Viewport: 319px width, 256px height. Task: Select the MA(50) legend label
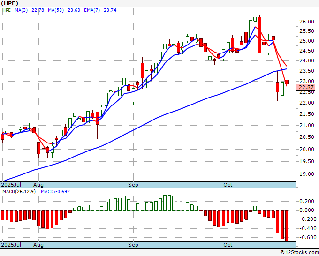pos(56,10)
